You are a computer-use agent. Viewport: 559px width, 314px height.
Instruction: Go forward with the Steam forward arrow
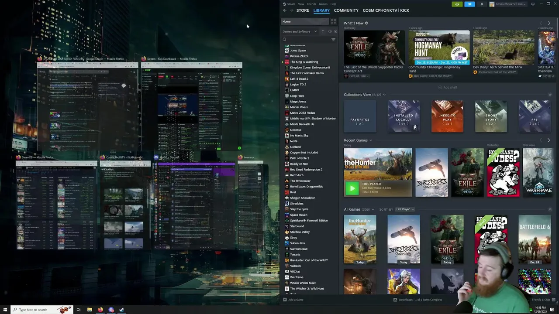tap(291, 10)
